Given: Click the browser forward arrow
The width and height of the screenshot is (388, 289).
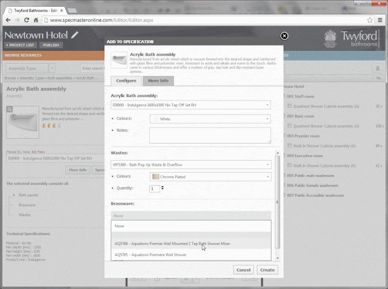Looking at the screenshot, I should coord(18,20).
